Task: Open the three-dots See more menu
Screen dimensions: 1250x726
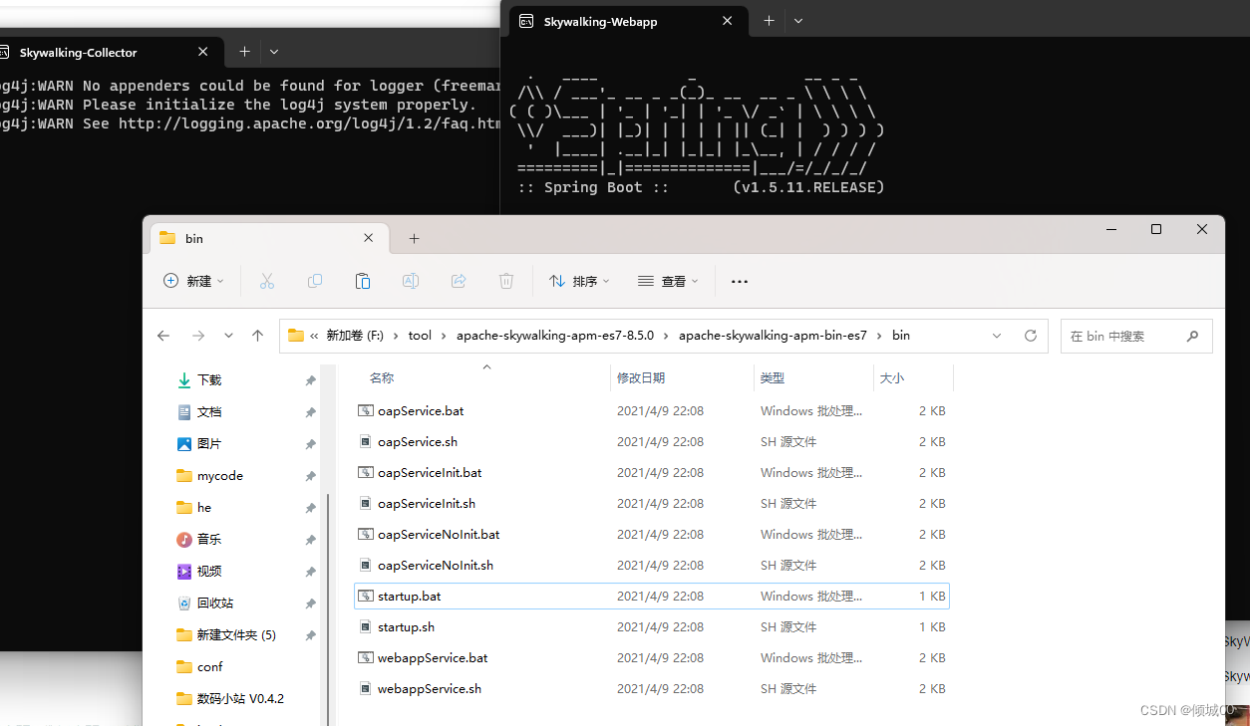Action: pyautogui.click(x=739, y=282)
